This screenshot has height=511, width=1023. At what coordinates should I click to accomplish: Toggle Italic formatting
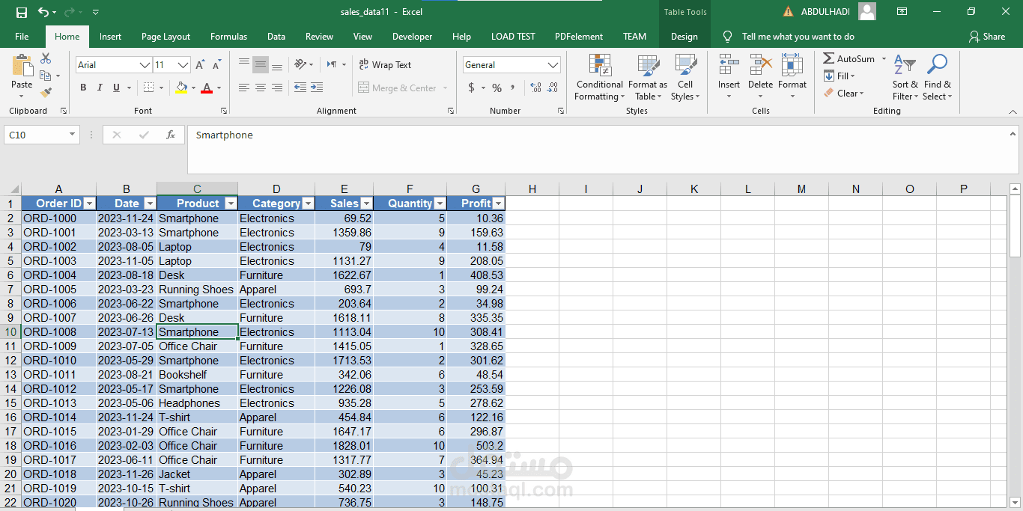click(100, 88)
